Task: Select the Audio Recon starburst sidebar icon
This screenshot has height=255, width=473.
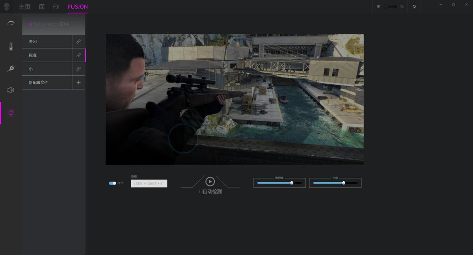Action: (x=11, y=113)
